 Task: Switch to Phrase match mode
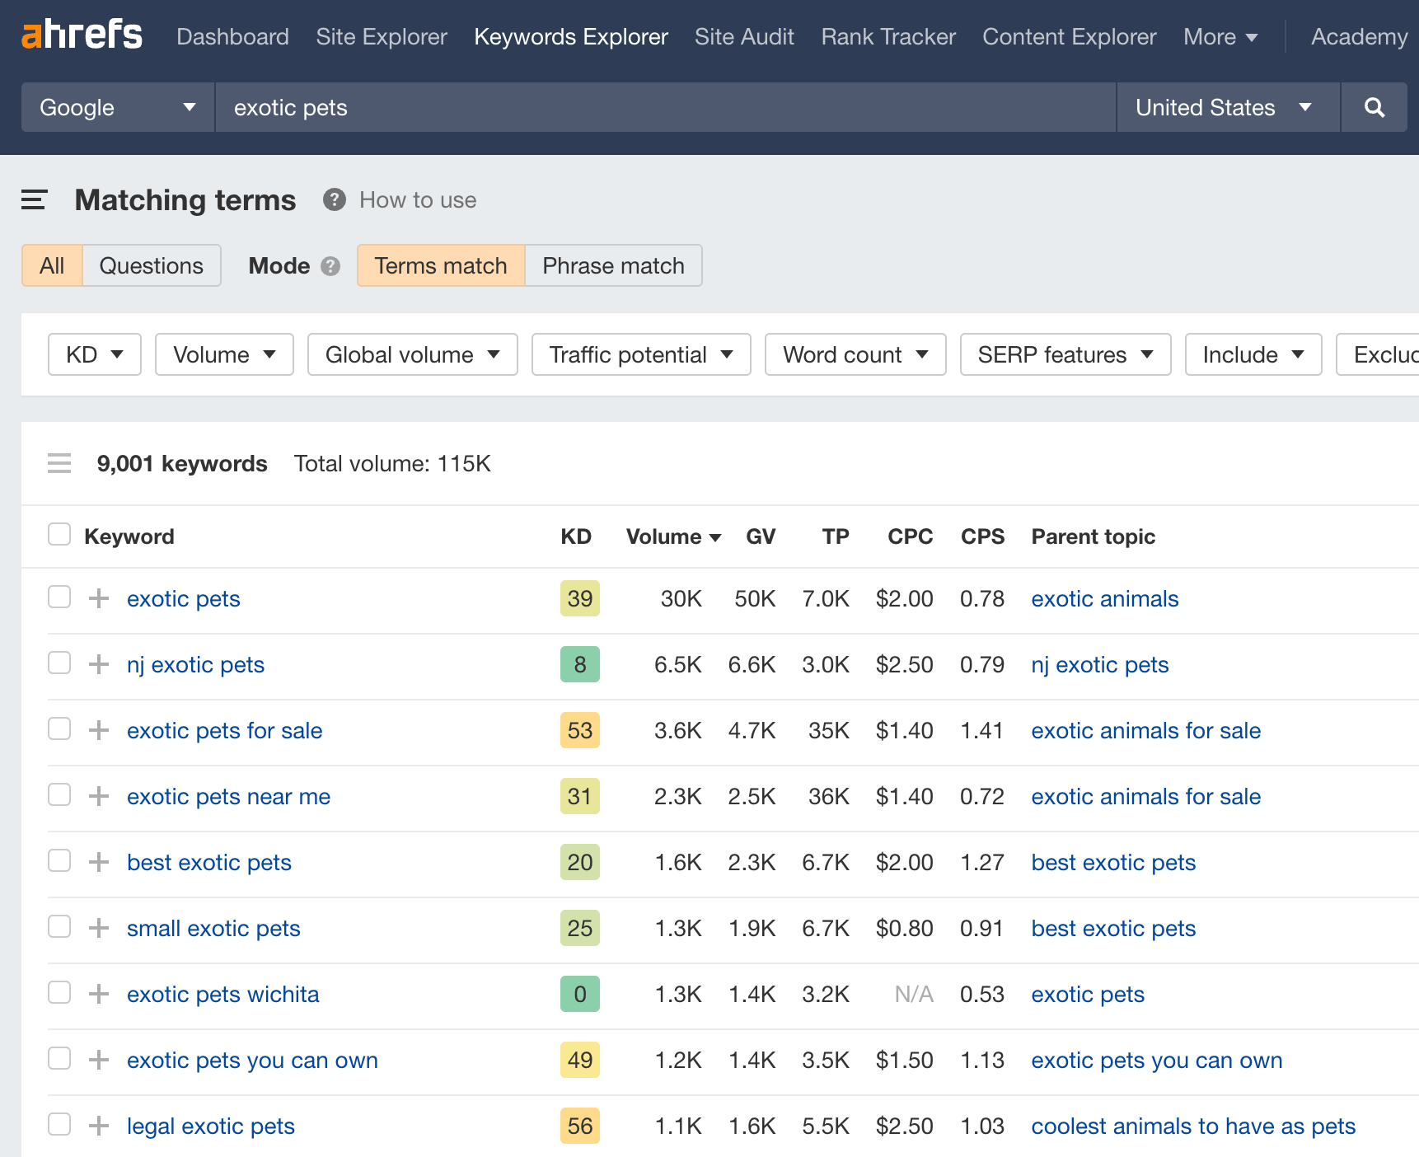point(612,265)
